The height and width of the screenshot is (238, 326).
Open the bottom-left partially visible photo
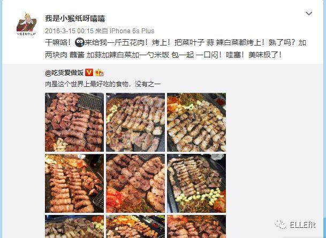click(x=74, y=227)
